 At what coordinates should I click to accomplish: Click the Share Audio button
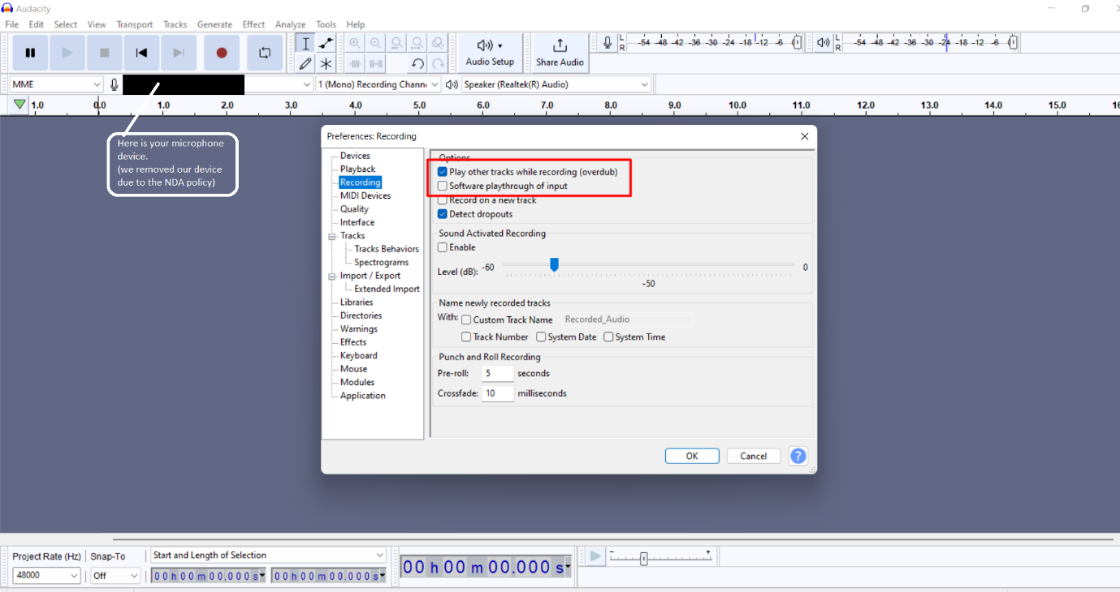point(560,53)
